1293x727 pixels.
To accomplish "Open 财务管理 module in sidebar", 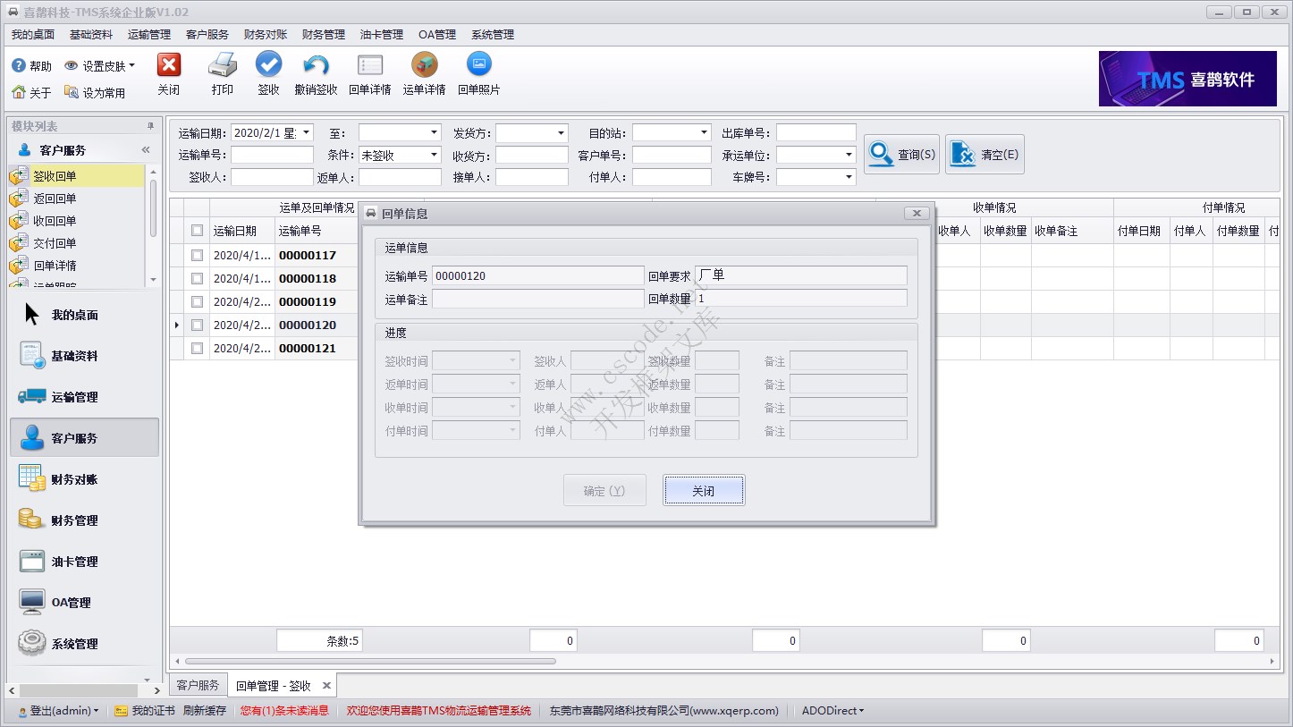I will pos(84,520).
